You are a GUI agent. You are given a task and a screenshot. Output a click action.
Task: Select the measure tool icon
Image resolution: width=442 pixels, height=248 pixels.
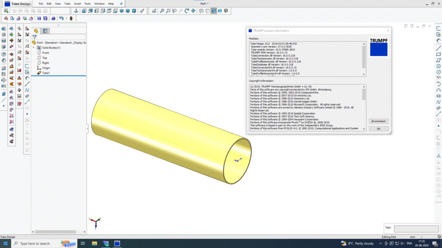tap(142, 11)
